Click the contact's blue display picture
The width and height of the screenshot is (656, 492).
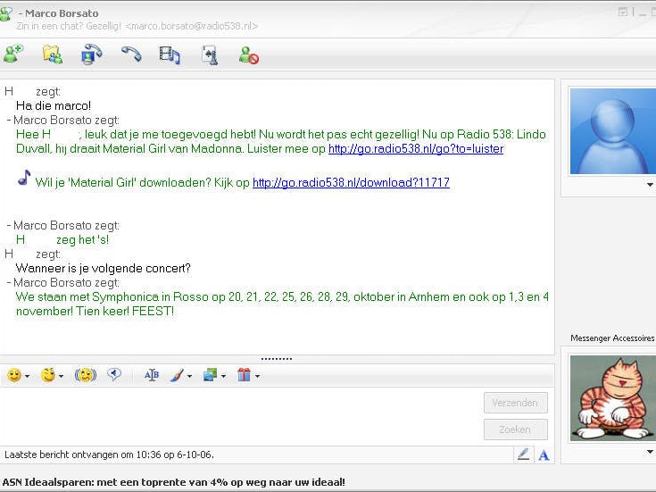click(613, 131)
